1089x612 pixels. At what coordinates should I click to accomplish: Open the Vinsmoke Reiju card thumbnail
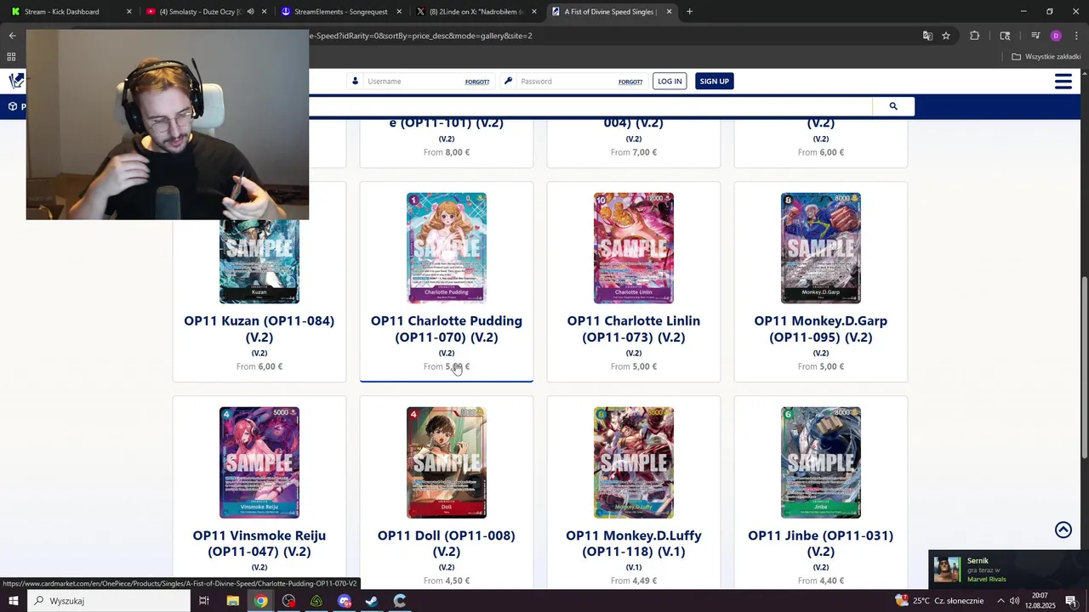(259, 462)
